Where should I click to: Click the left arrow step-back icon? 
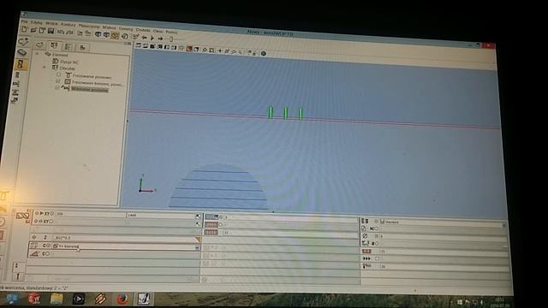(x=145, y=38)
